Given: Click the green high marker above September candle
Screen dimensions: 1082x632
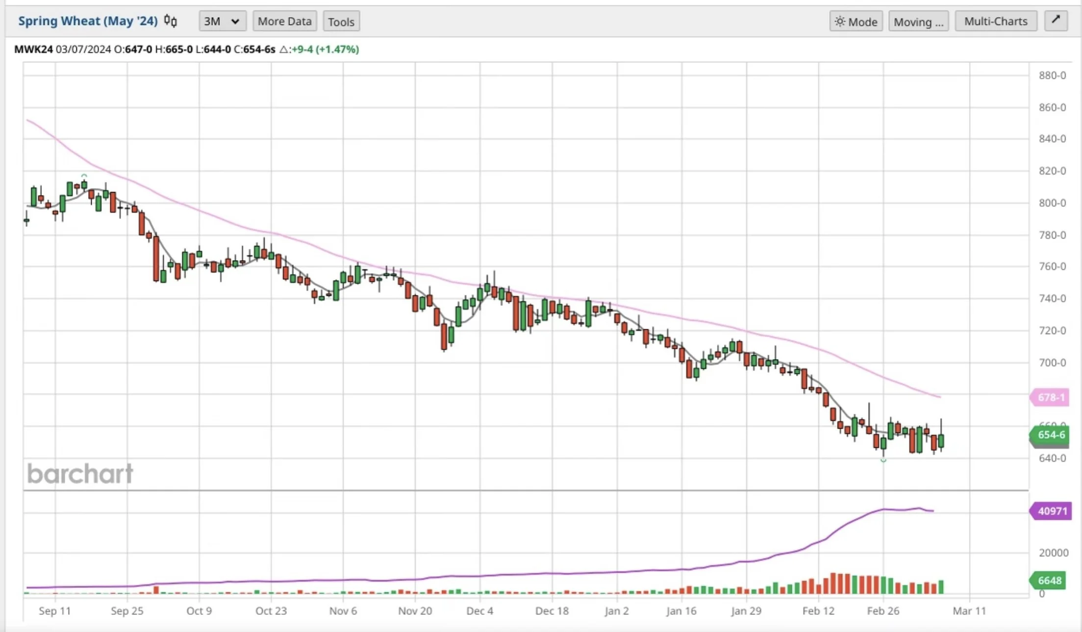Looking at the screenshot, I should point(84,175).
